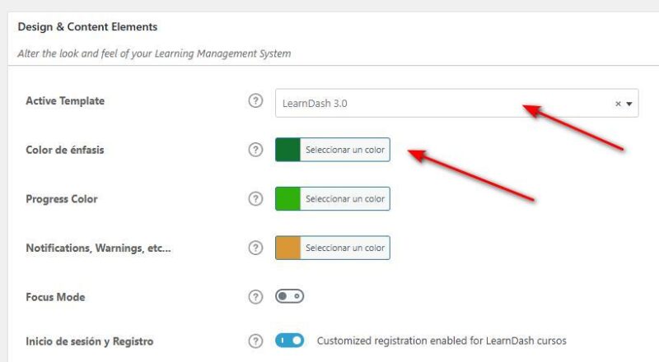The width and height of the screenshot is (659, 362).
Task: Pick the bright green progress color swatch
Action: [287, 199]
